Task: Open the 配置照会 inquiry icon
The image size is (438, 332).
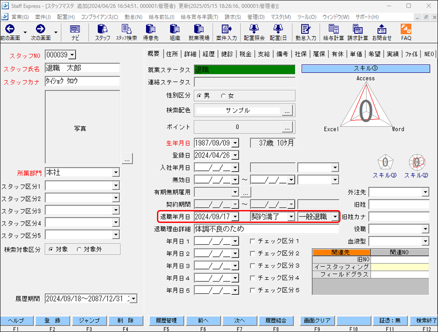Action: 254,29
